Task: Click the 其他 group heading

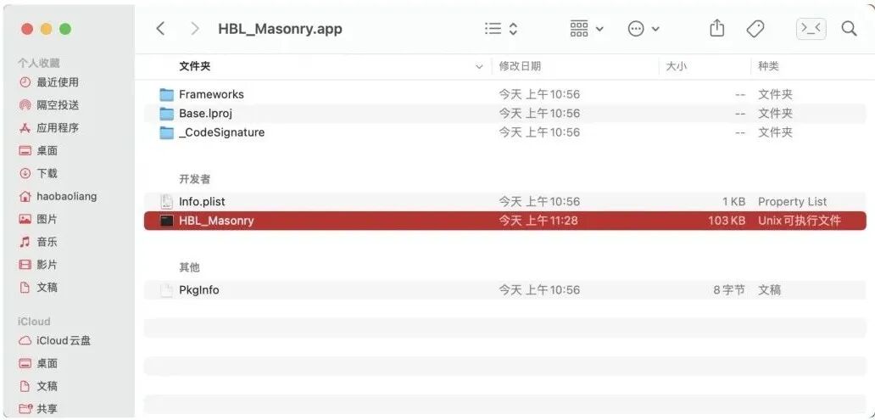Action: pos(189,267)
